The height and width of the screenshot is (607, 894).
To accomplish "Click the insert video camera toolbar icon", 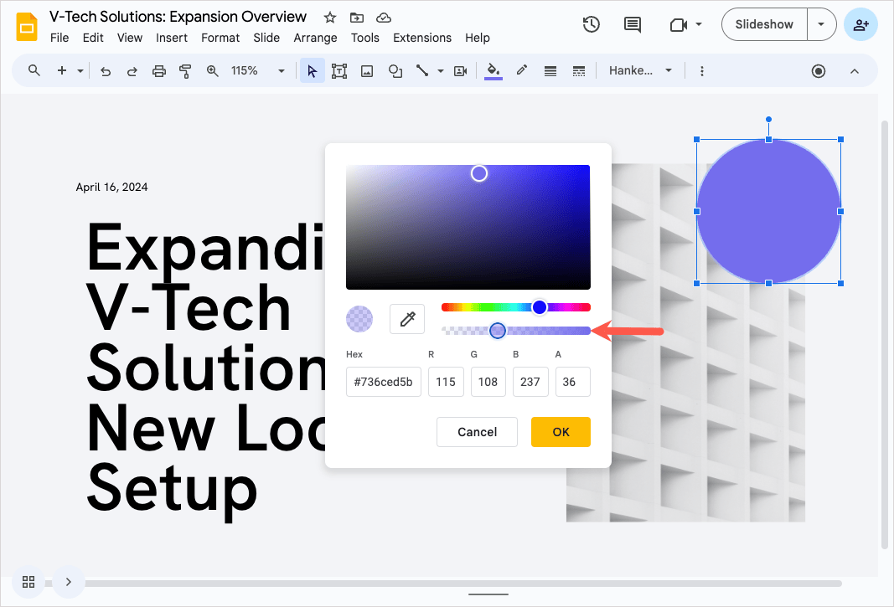I will pos(460,70).
